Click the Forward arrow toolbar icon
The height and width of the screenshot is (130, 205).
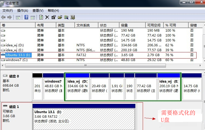[10, 17]
